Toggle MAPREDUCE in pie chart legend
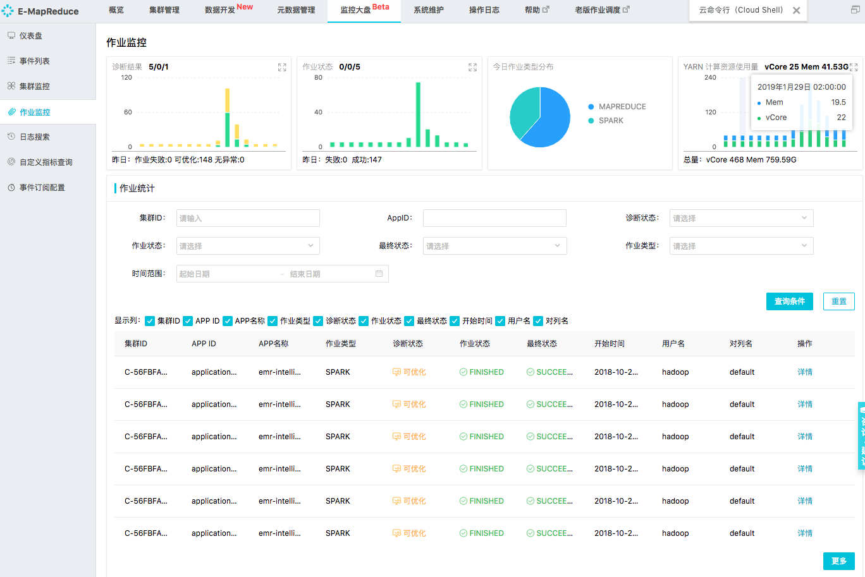The height and width of the screenshot is (577, 865). click(x=617, y=107)
